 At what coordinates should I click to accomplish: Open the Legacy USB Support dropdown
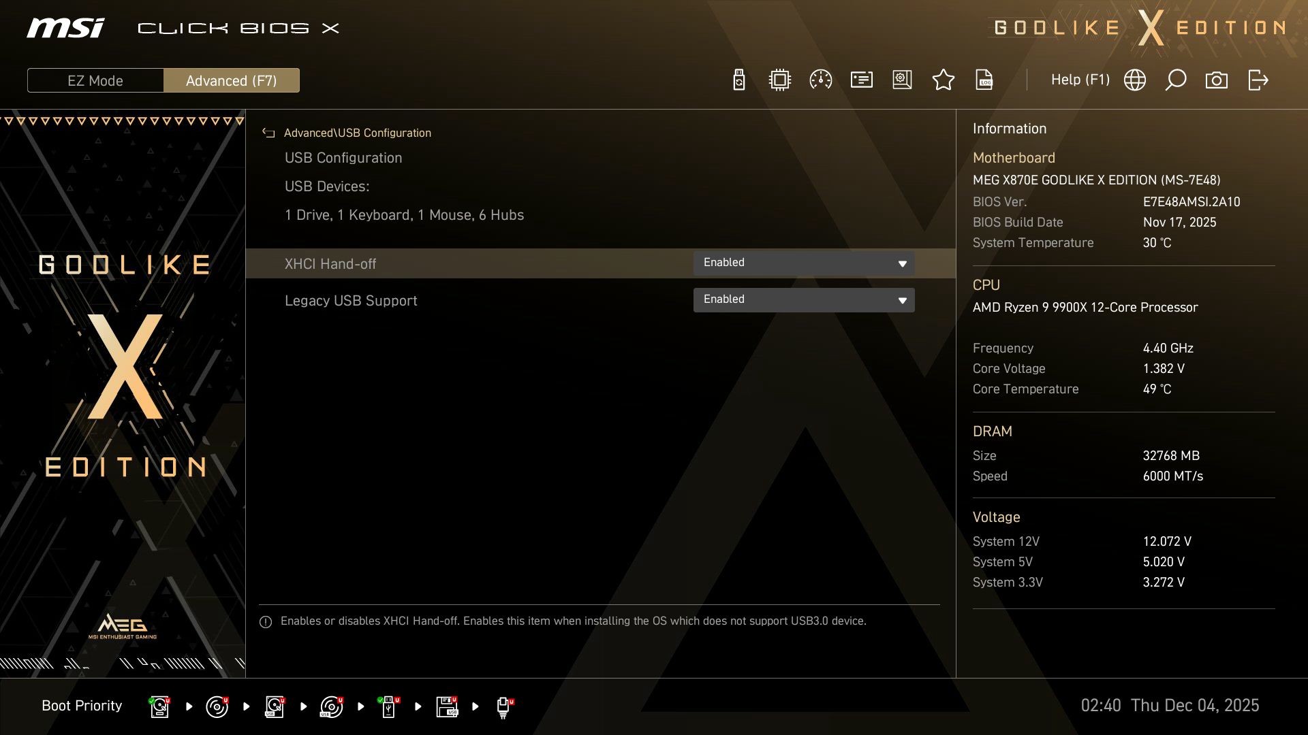coord(804,299)
